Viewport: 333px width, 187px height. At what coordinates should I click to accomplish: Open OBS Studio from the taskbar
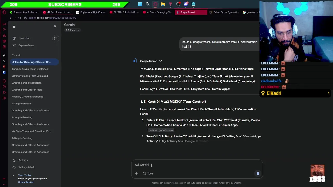tap(178, 4)
